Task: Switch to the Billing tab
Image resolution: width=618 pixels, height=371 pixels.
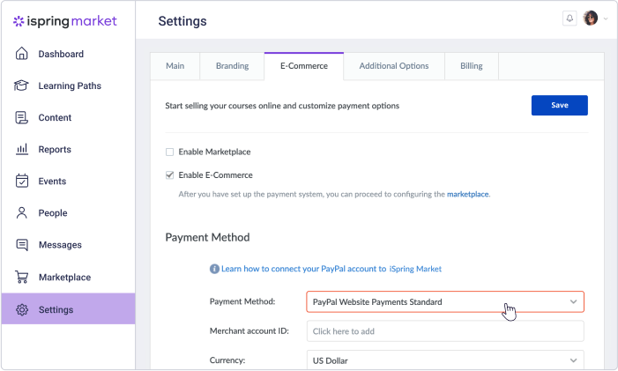Action: tap(472, 66)
